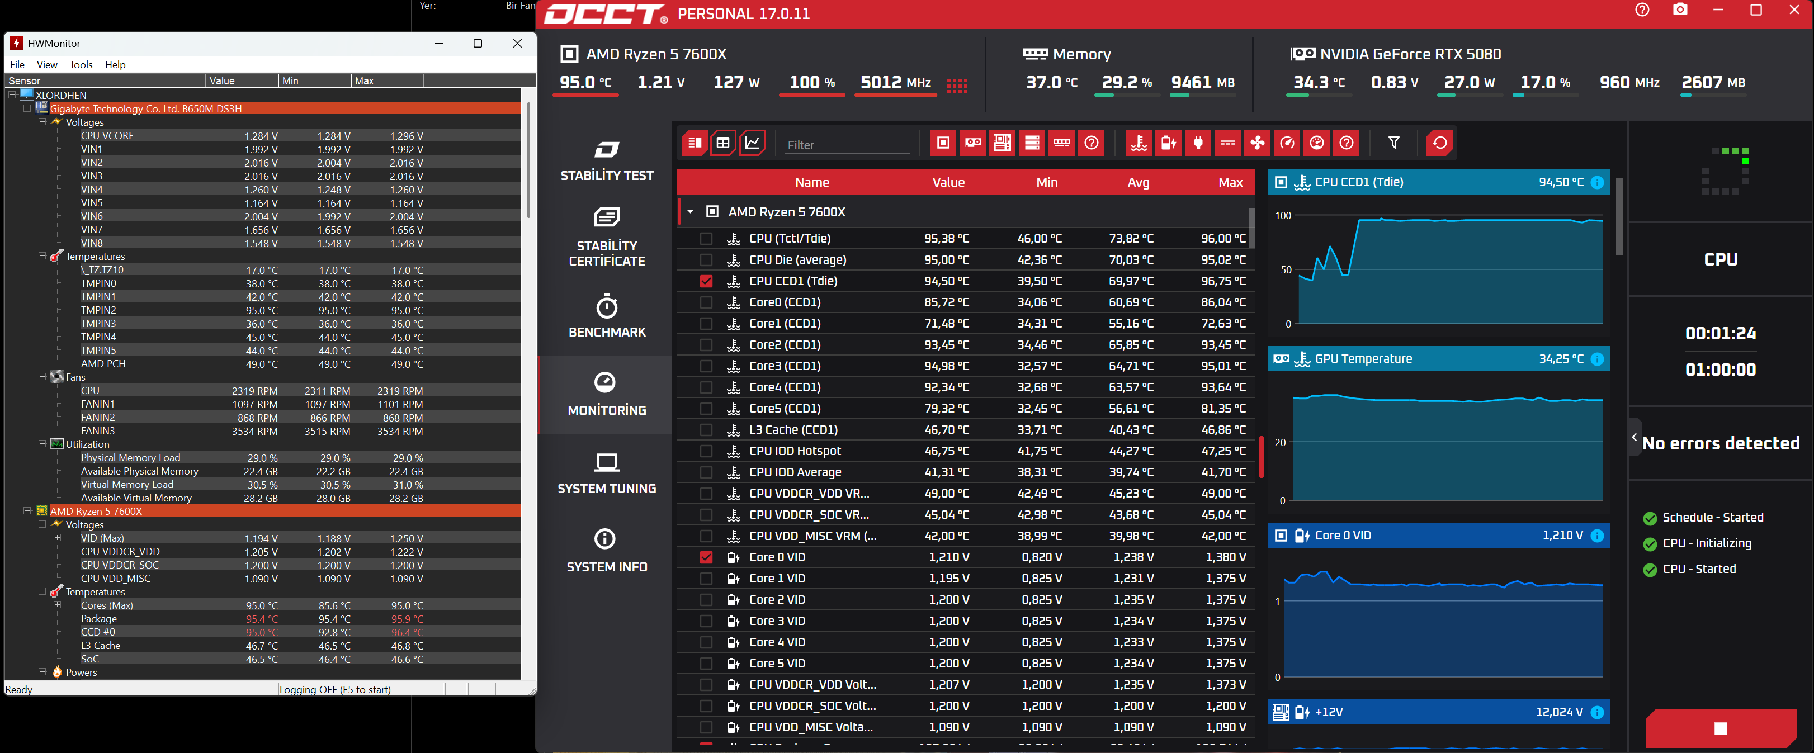The height and width of the screenshot is (753, 1814).
Task: Open the View menu in HWMonitor
Action: pos(47,65)
